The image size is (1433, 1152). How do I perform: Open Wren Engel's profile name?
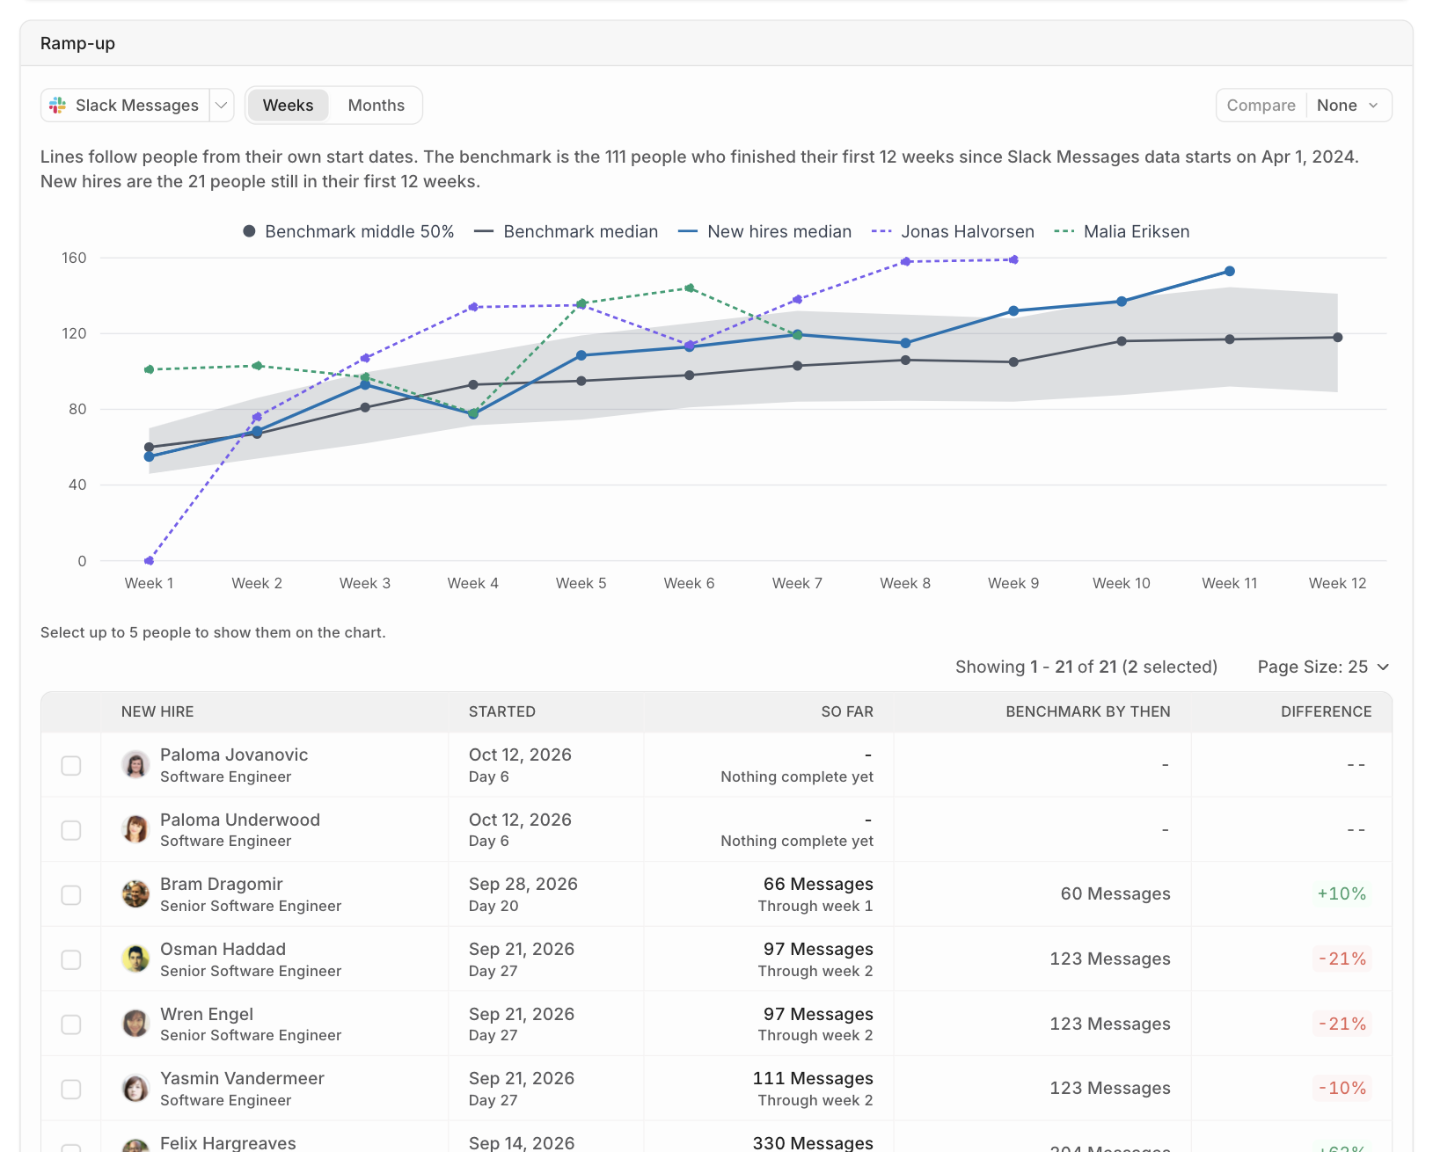[207, 1014]
